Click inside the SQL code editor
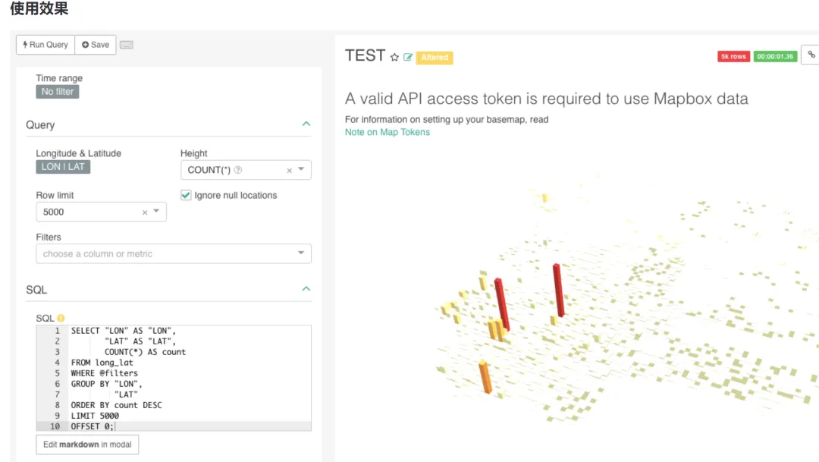819x462 pixels. coord(190,378)
